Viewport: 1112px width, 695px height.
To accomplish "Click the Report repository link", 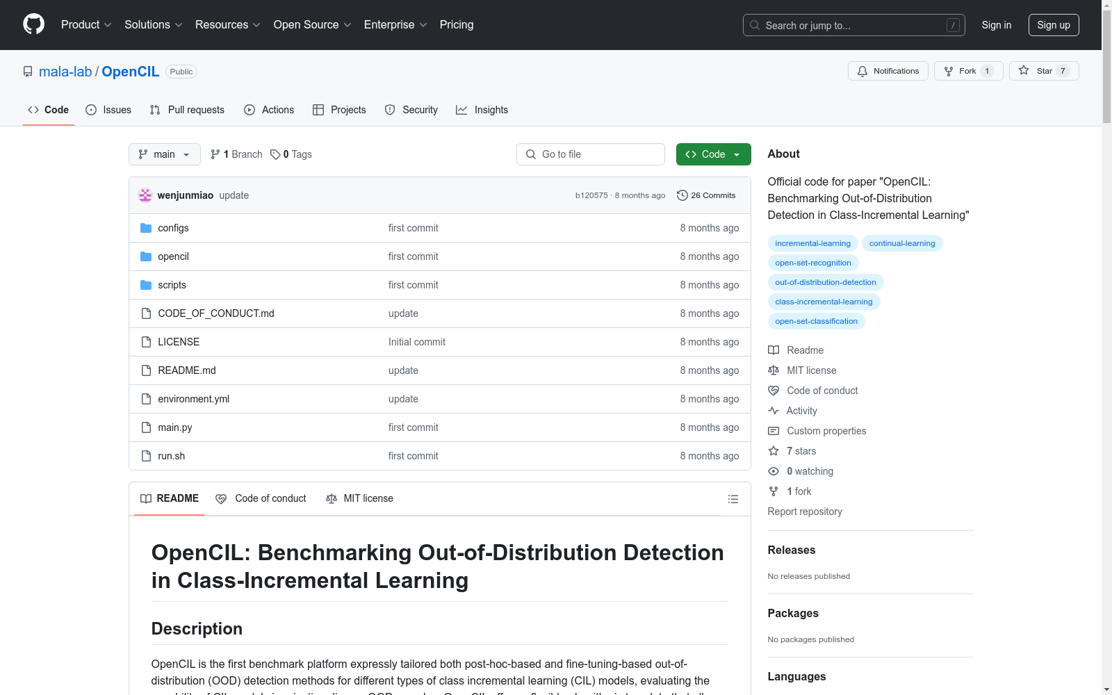I will (x=805, y=512).
